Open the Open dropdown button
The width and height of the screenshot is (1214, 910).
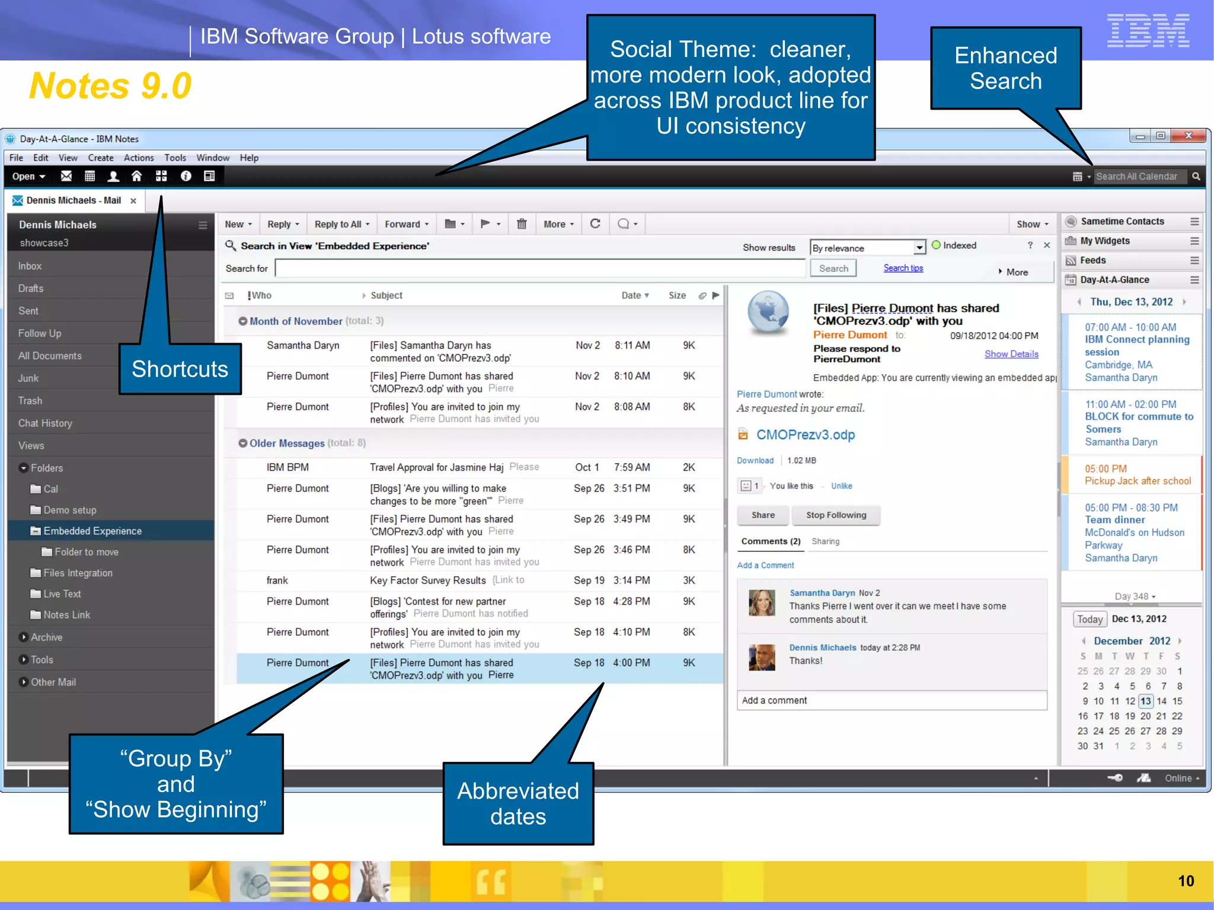(x=28, y=176)
